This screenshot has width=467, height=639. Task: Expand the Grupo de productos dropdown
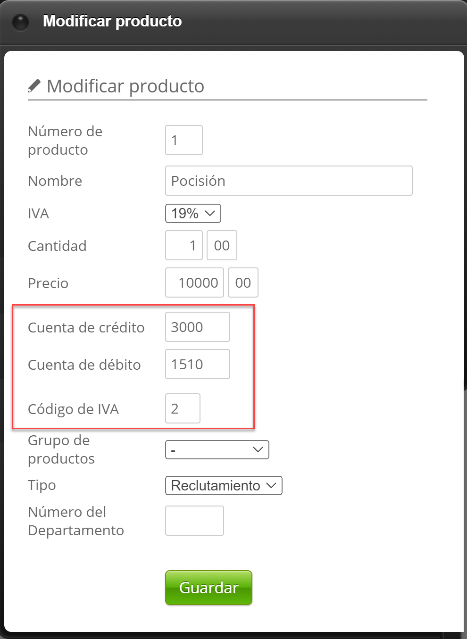coord(217,449)
